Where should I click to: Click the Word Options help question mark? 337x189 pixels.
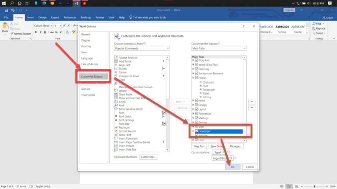click(244, 26)
